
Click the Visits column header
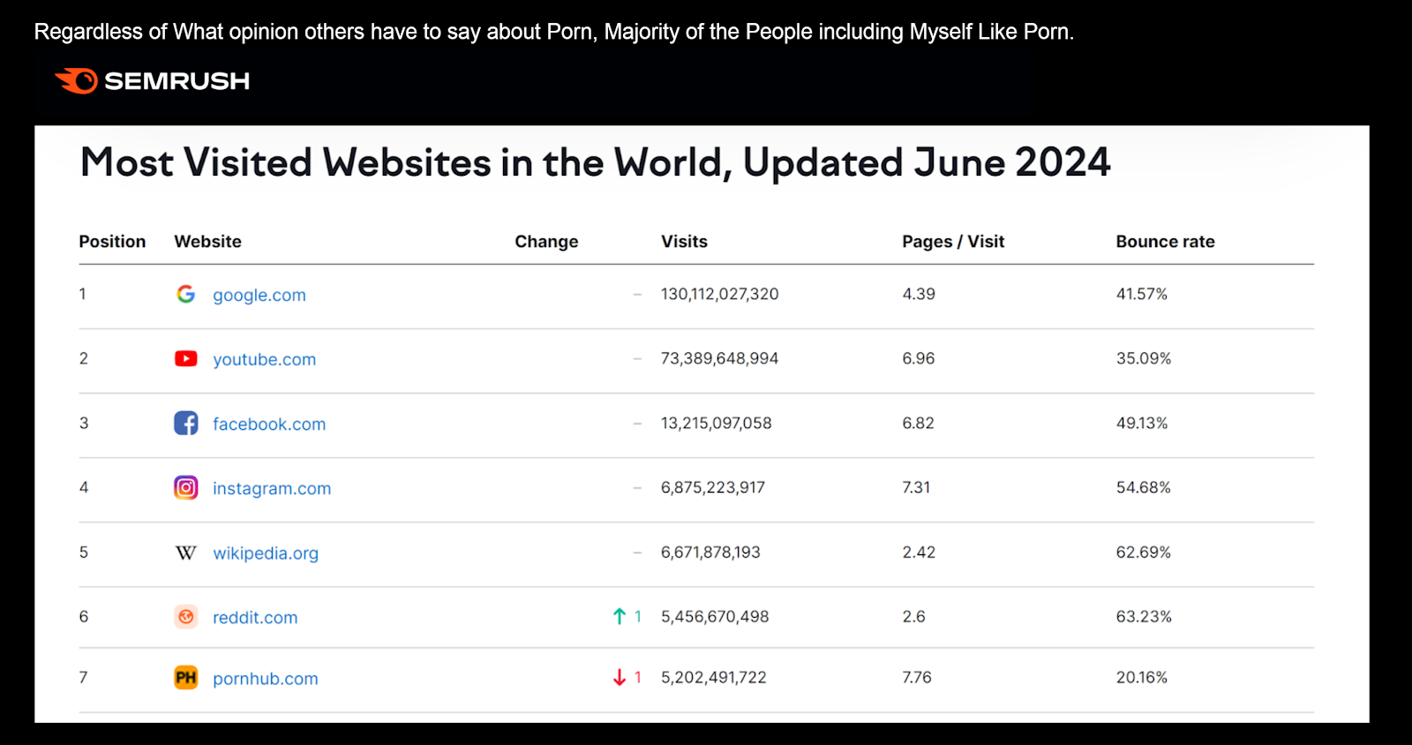tap(684, 241)
